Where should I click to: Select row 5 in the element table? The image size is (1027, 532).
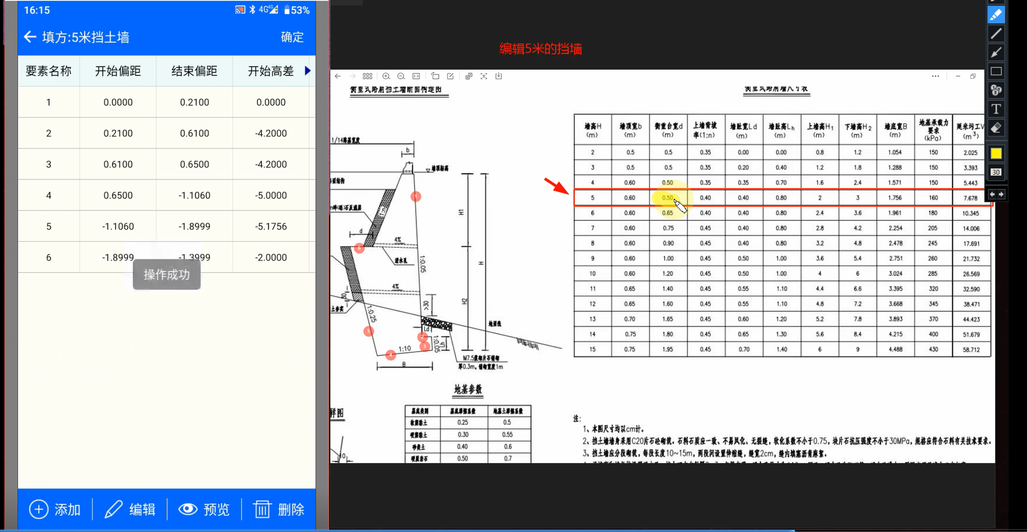coord(166,226)
